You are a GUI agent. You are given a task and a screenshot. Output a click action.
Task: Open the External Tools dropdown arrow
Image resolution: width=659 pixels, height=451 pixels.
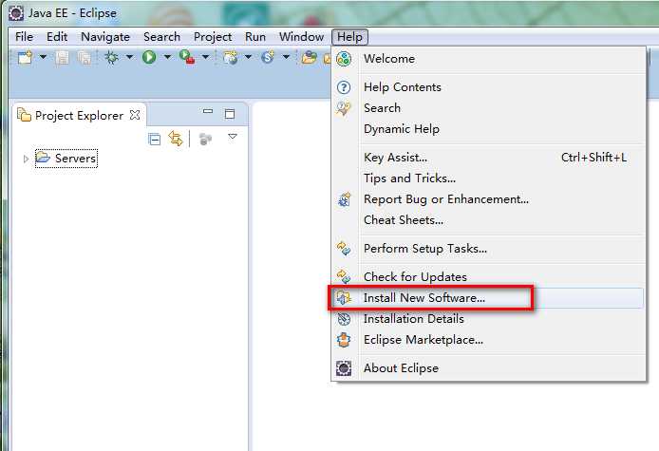tap(205, 57)
